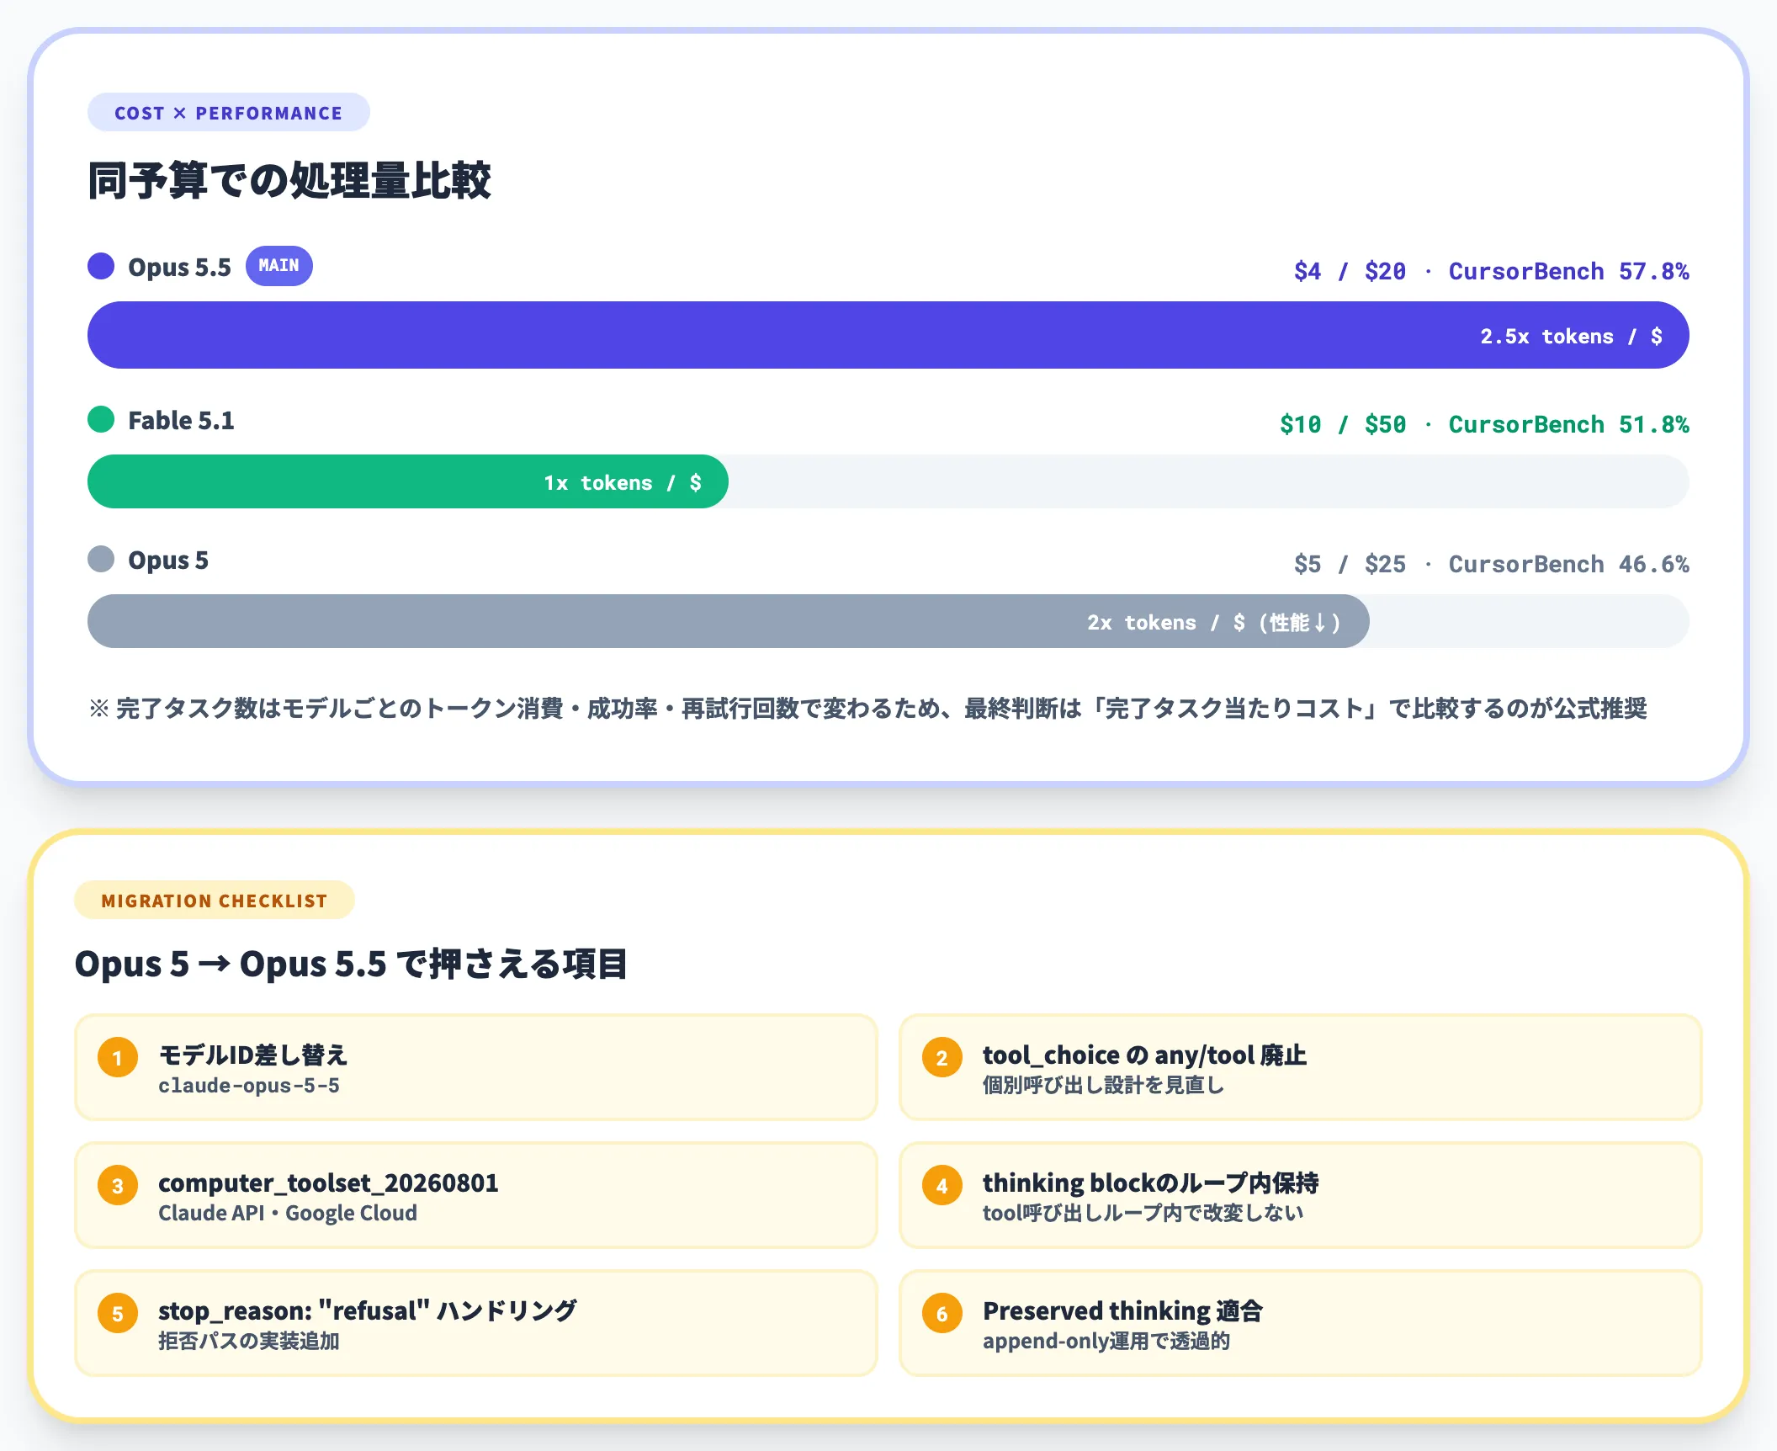The width and height of the screenshot is (1777, 1451).
Task: Click the Claude API・Google Cloud subtitle
Action: (288, 1213)
